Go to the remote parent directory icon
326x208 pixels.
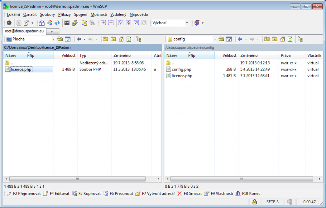(x=267, y=39)
